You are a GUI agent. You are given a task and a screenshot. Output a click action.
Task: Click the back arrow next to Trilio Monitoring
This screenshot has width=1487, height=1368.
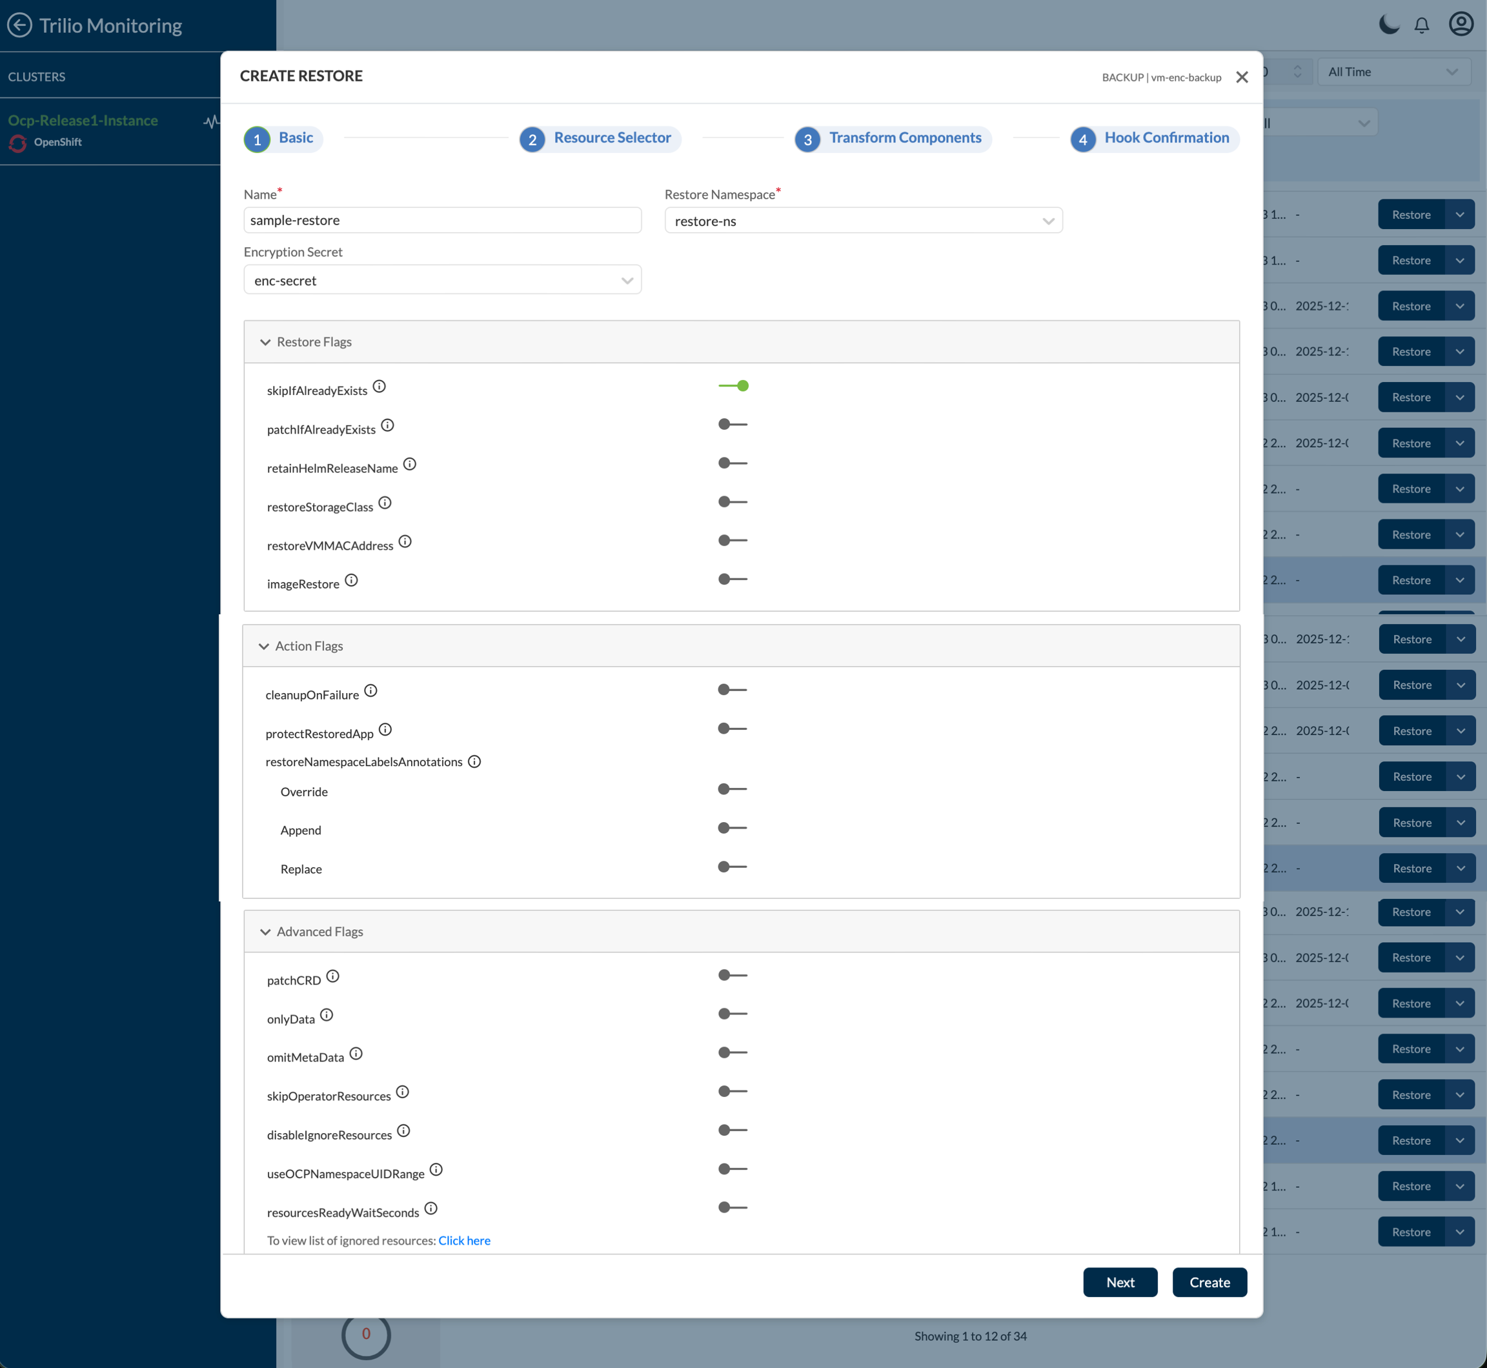pos(19,25)
